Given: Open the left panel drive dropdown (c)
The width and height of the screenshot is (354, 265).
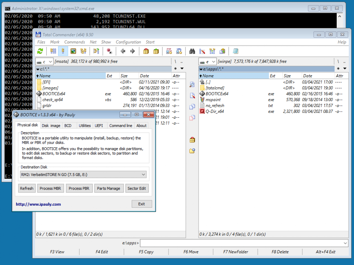Looking at the screenshot, I should coord(45,61).
